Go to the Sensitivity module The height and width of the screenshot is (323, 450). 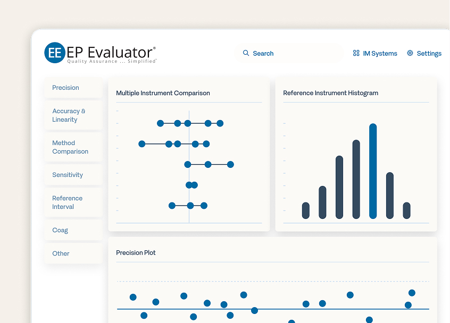pyautogui.click(x=68, y=175)
